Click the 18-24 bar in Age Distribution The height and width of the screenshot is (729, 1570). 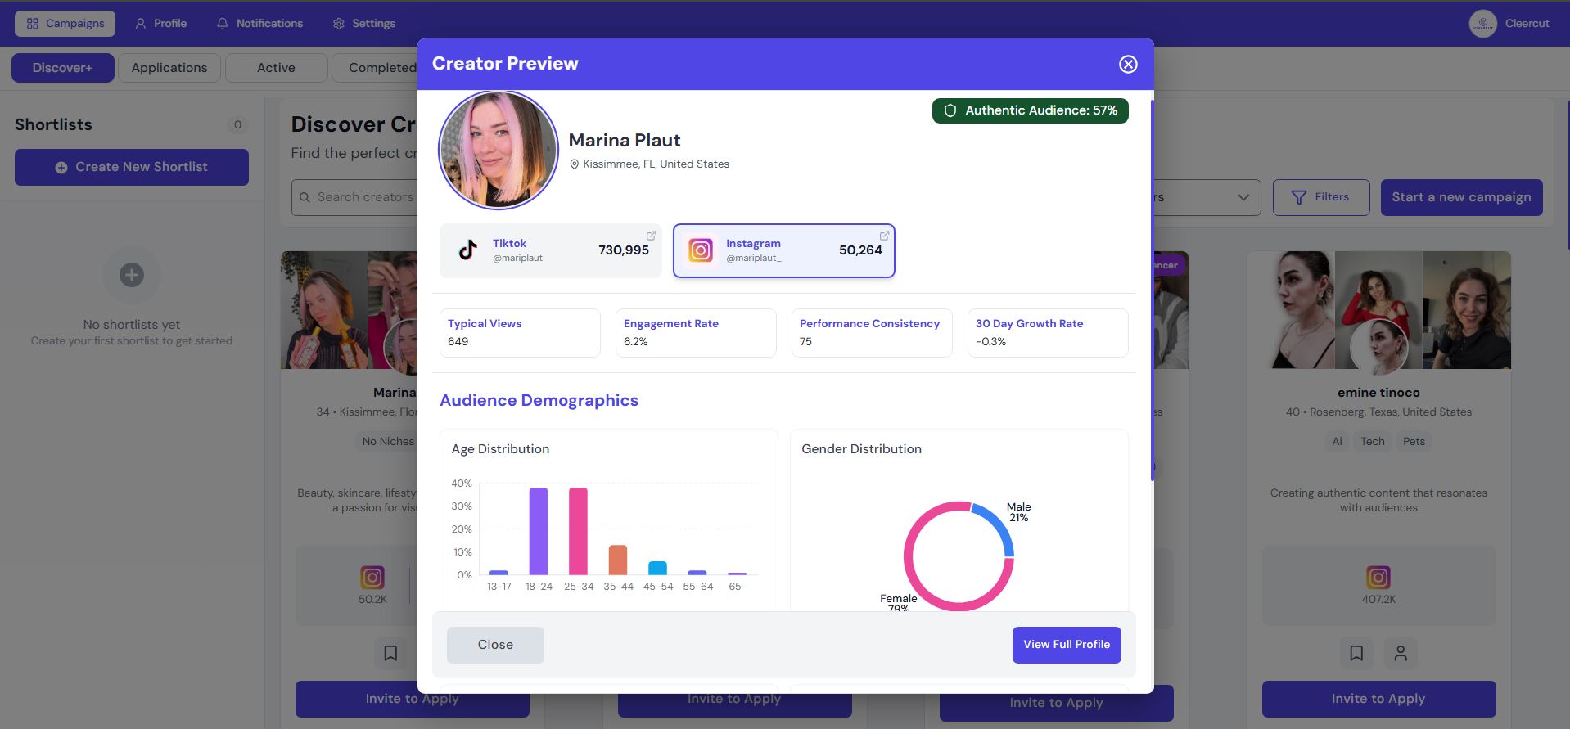tap(539, 531)
